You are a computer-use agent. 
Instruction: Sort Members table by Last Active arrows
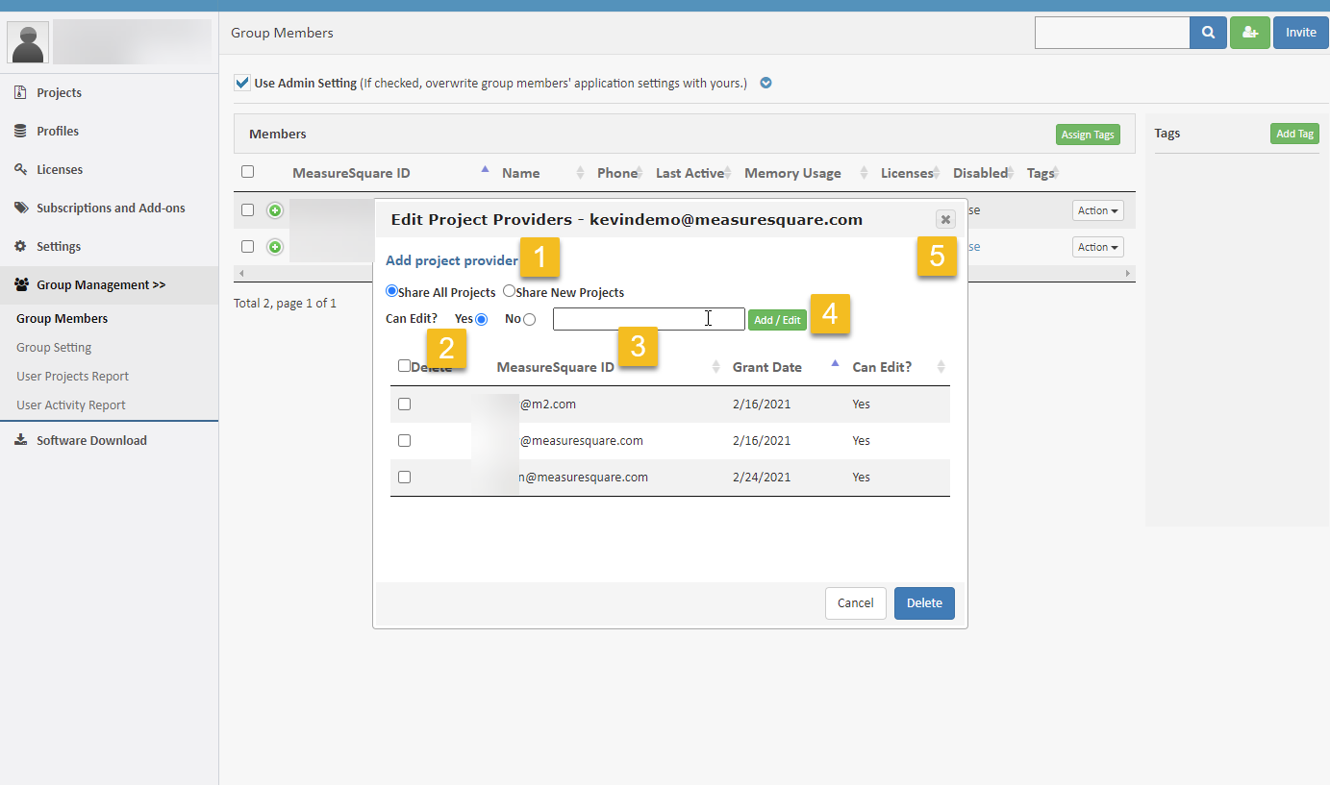728,173
